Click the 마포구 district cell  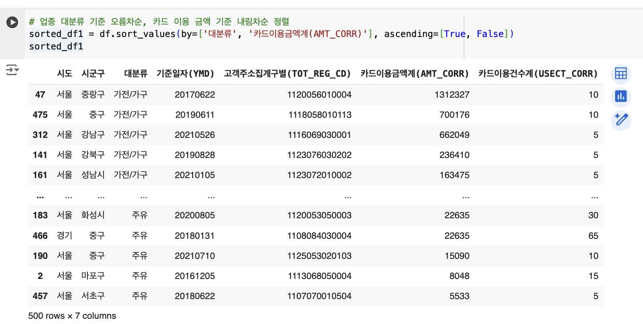point(93,276)
